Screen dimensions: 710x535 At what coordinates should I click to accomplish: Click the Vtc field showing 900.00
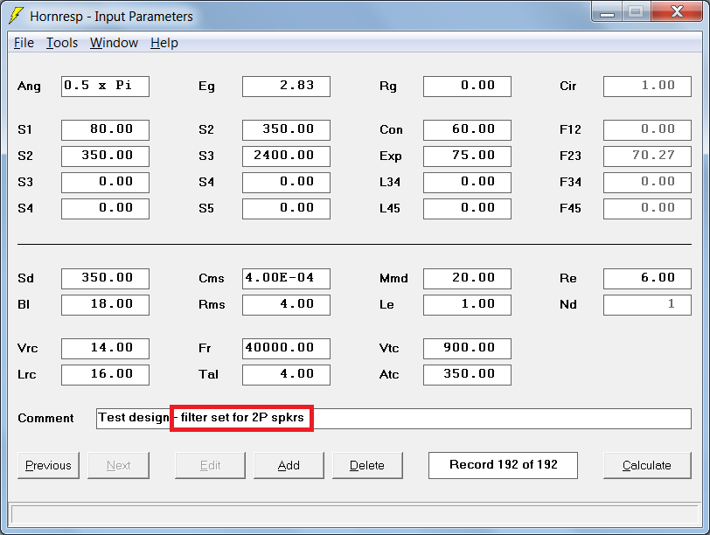click(467, 349)
